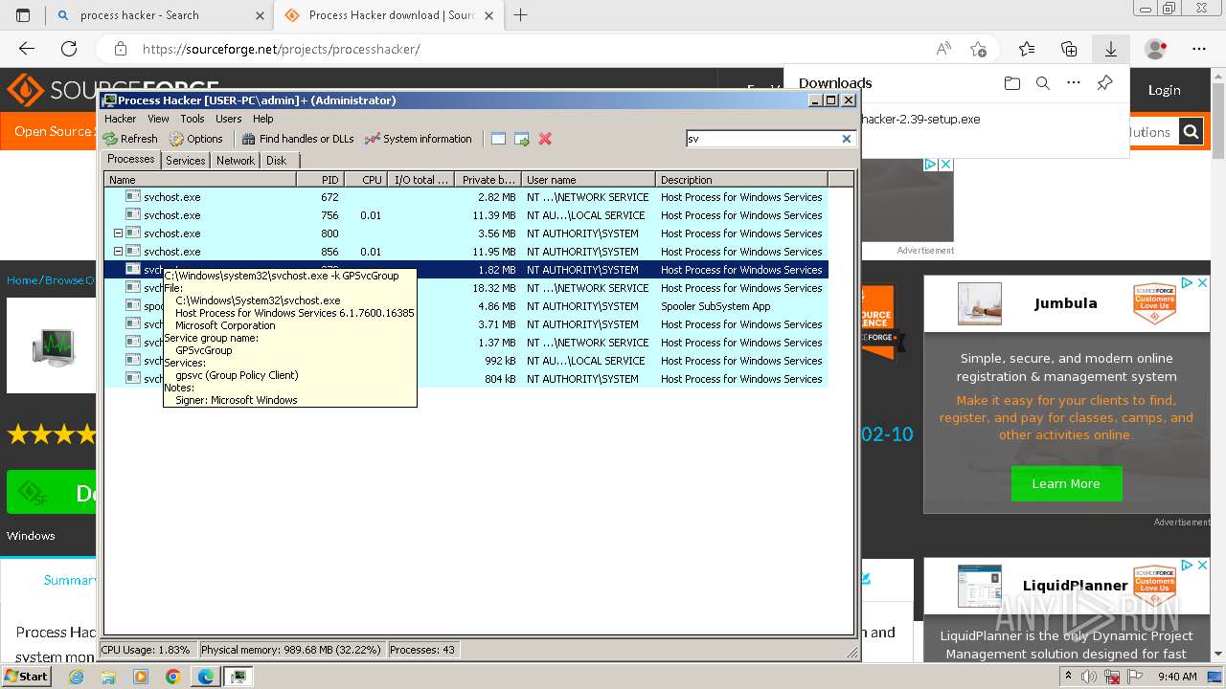Sort by User name column header

(x=588, y=180)
